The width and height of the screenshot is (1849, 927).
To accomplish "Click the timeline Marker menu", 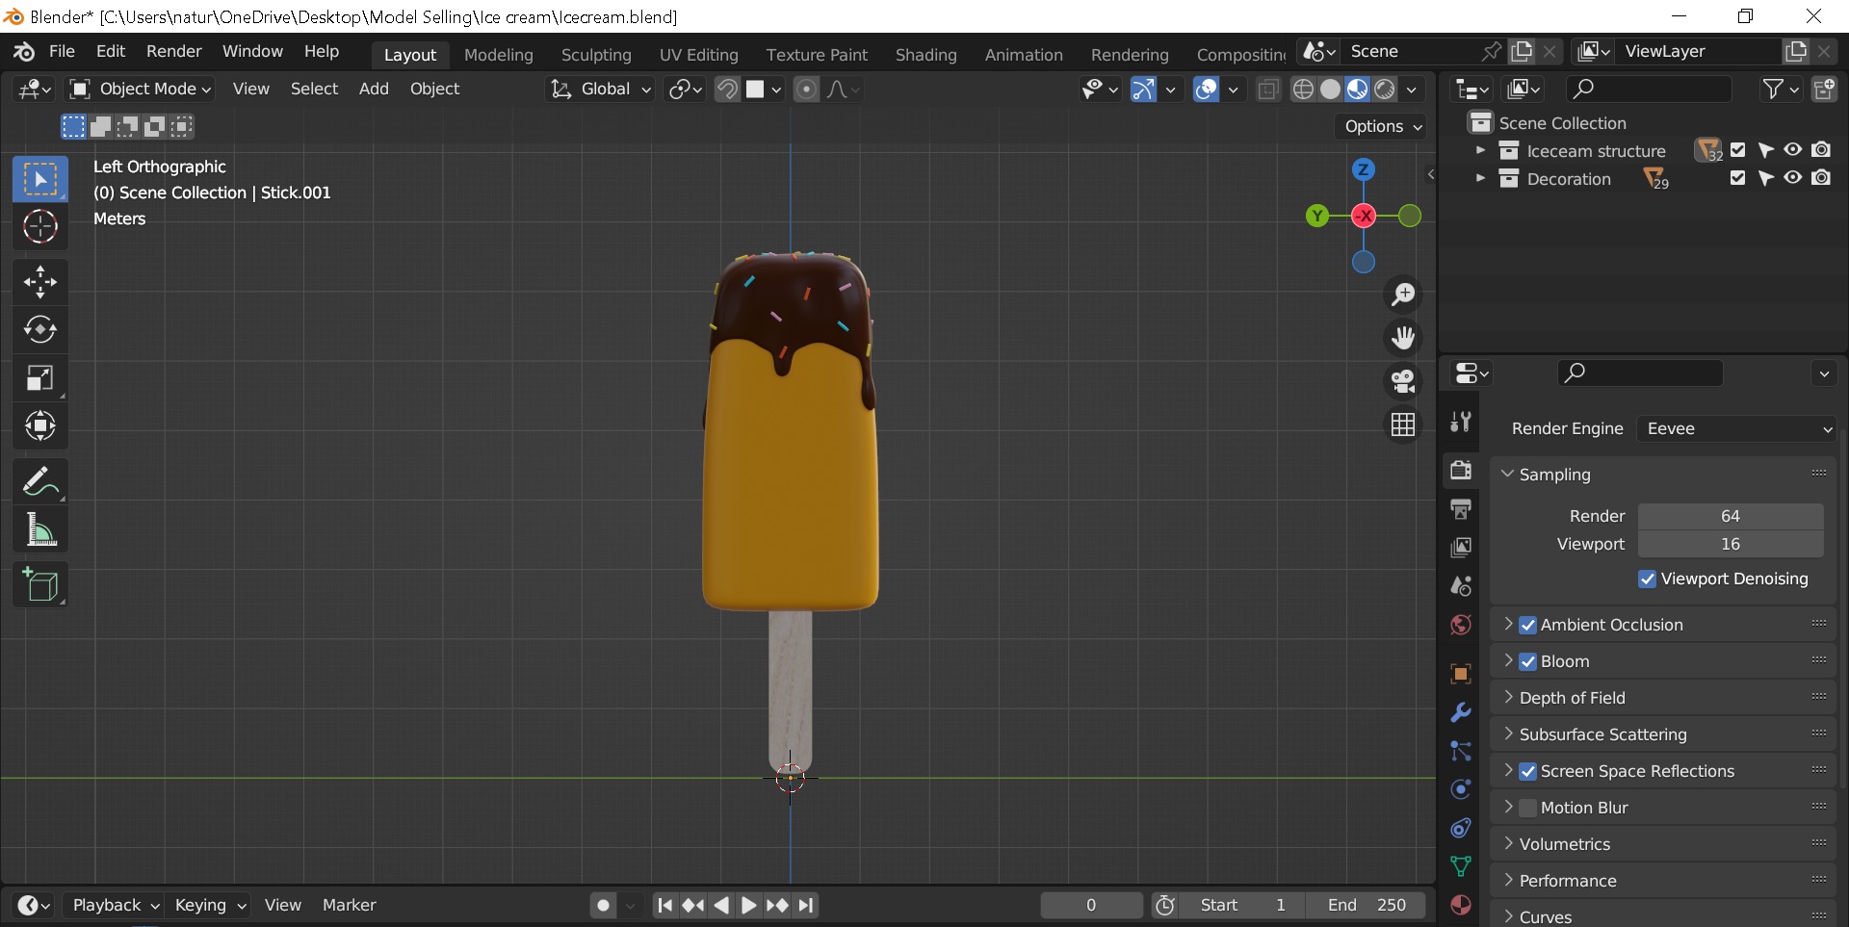I will (349, 905).
